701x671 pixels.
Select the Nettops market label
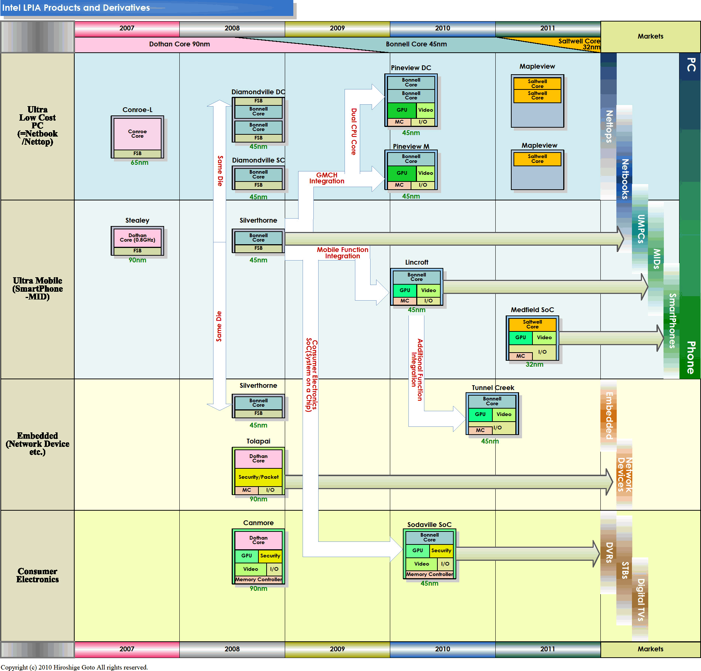609,126
